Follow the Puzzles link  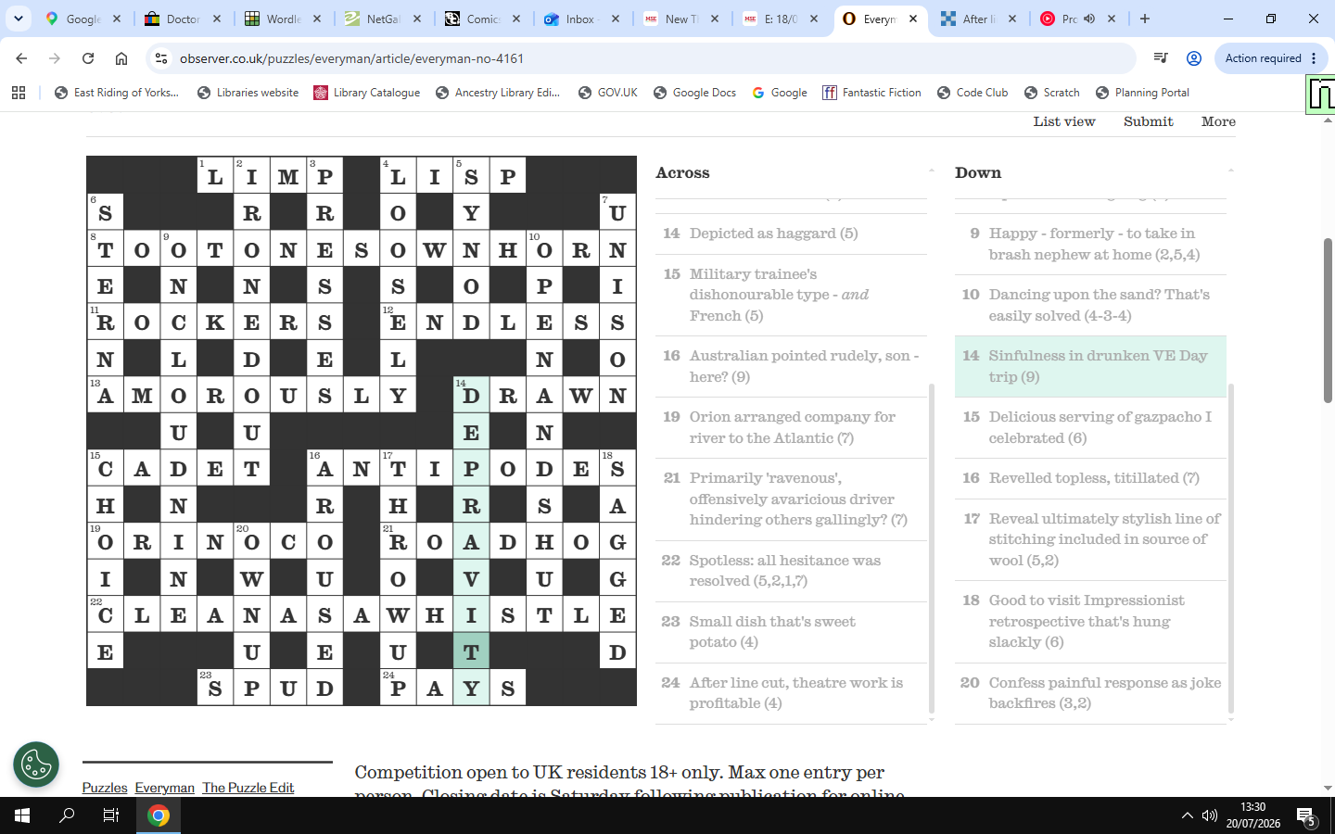[x=105, y=788]
